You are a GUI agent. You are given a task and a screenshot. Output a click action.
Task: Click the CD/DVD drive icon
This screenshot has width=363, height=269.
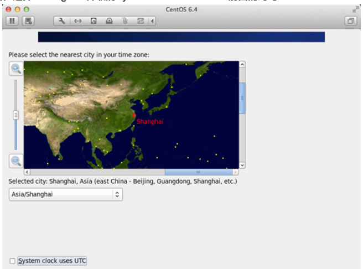pyautogui.click(x=109, y=21)
